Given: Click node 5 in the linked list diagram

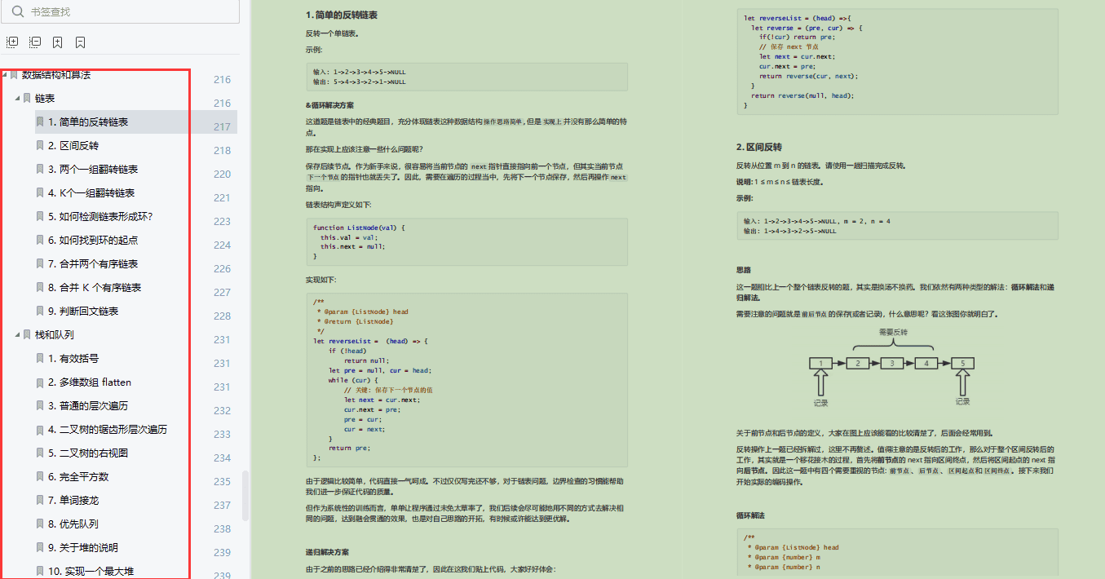Looking at the screenshot, I should pos(962,364).
